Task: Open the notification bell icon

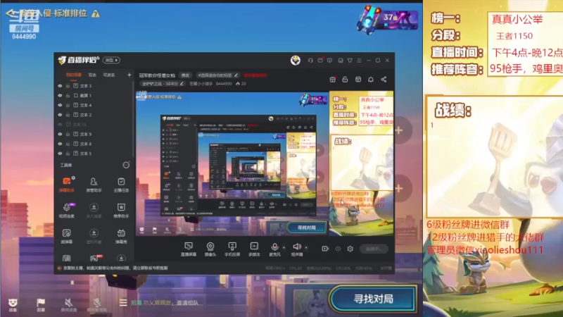Action: [x=371, y=79]
